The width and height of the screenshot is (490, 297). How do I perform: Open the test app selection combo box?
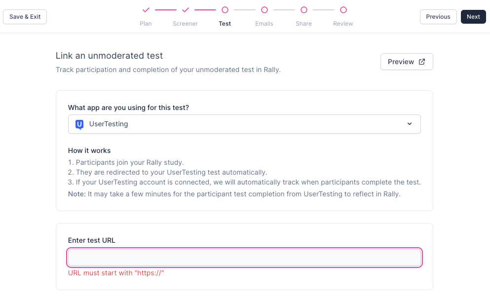coord(244,124)
